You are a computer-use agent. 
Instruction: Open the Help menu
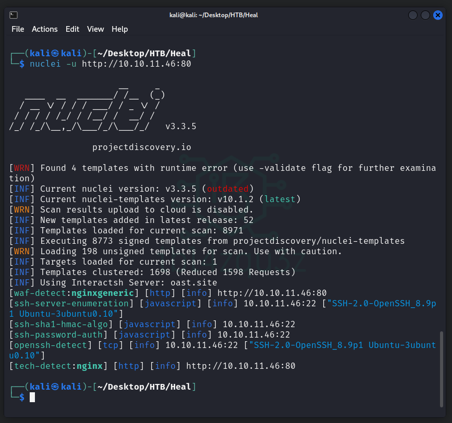[x=119, y=29]
